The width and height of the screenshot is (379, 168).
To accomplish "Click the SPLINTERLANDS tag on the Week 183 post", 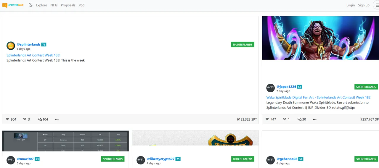I will click(243, 45).
